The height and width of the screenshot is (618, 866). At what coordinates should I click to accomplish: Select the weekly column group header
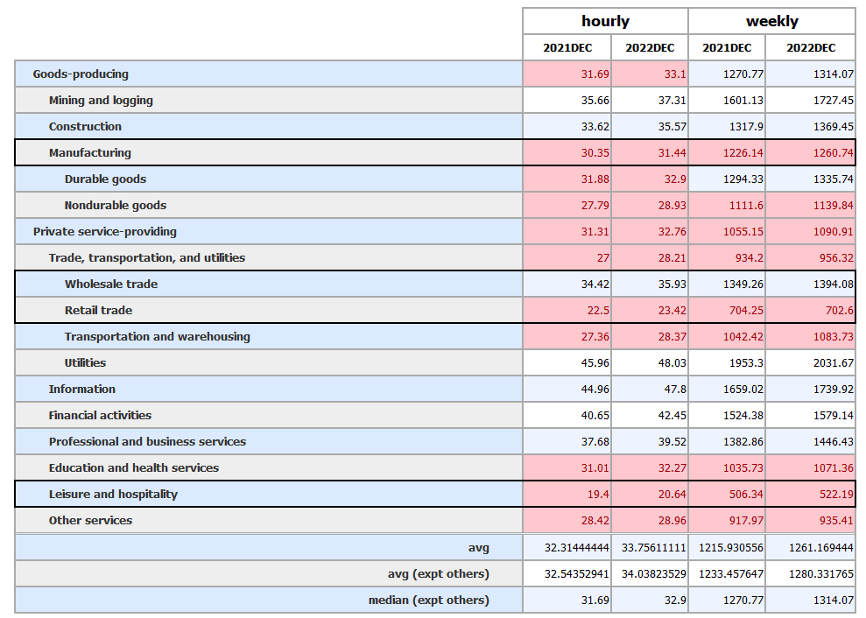coord(771,20)
